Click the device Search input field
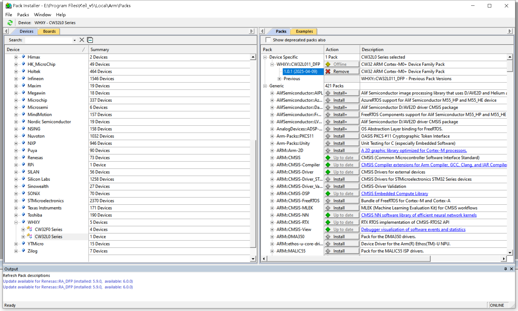This screenshot has width=518, height=311. click(48, 40)
